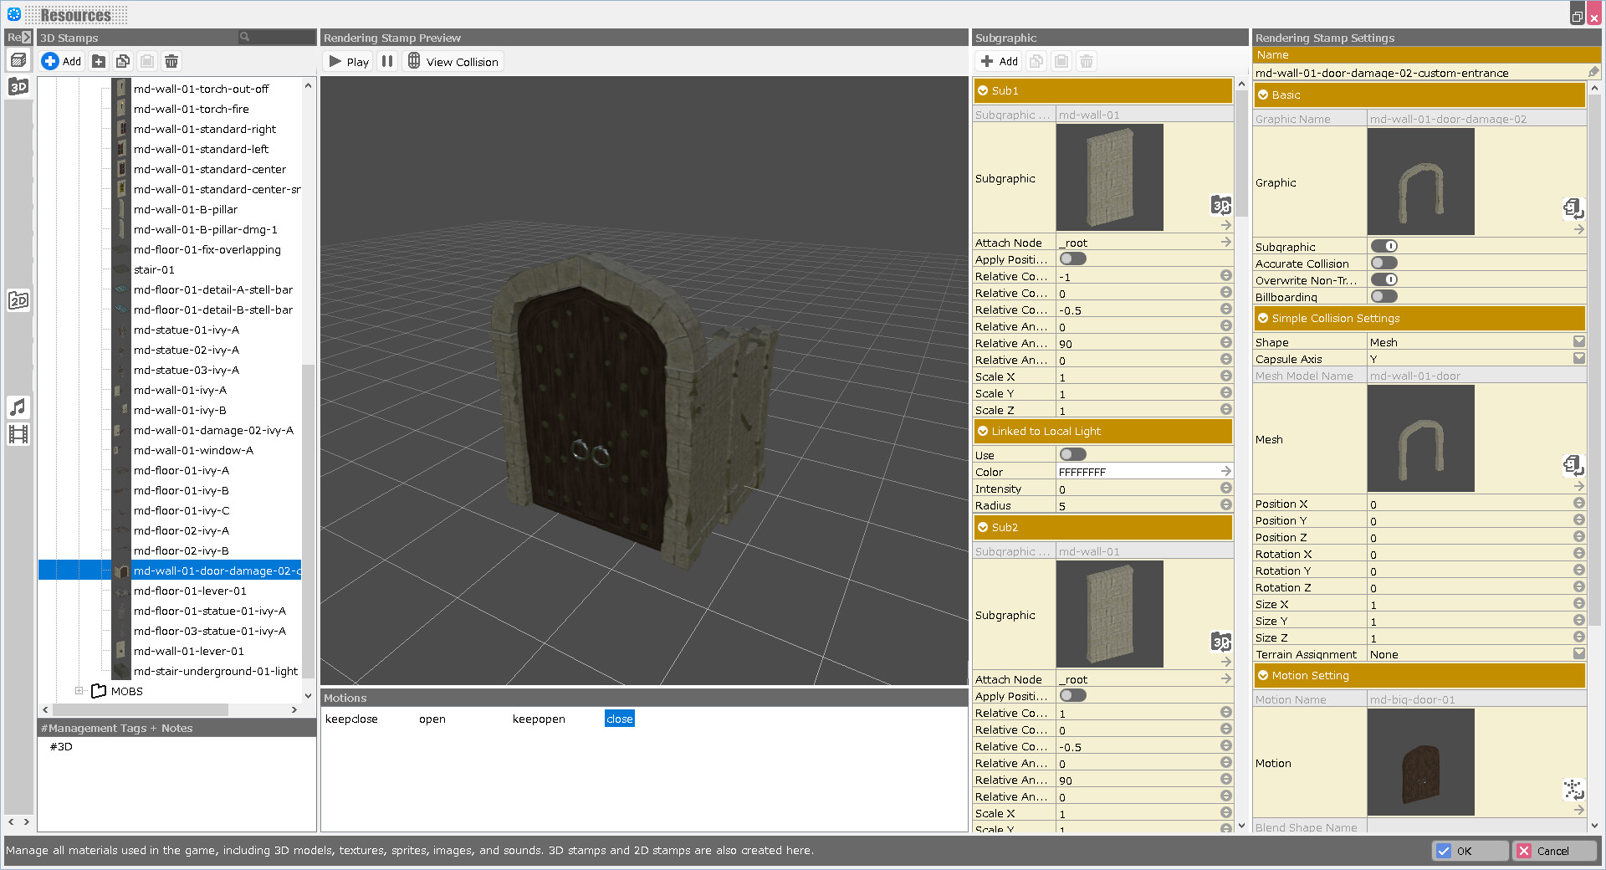Open the film strip resources panel
Image resolution: width=1606 pixels, height=870 pixels.
(x=18, y=433)
